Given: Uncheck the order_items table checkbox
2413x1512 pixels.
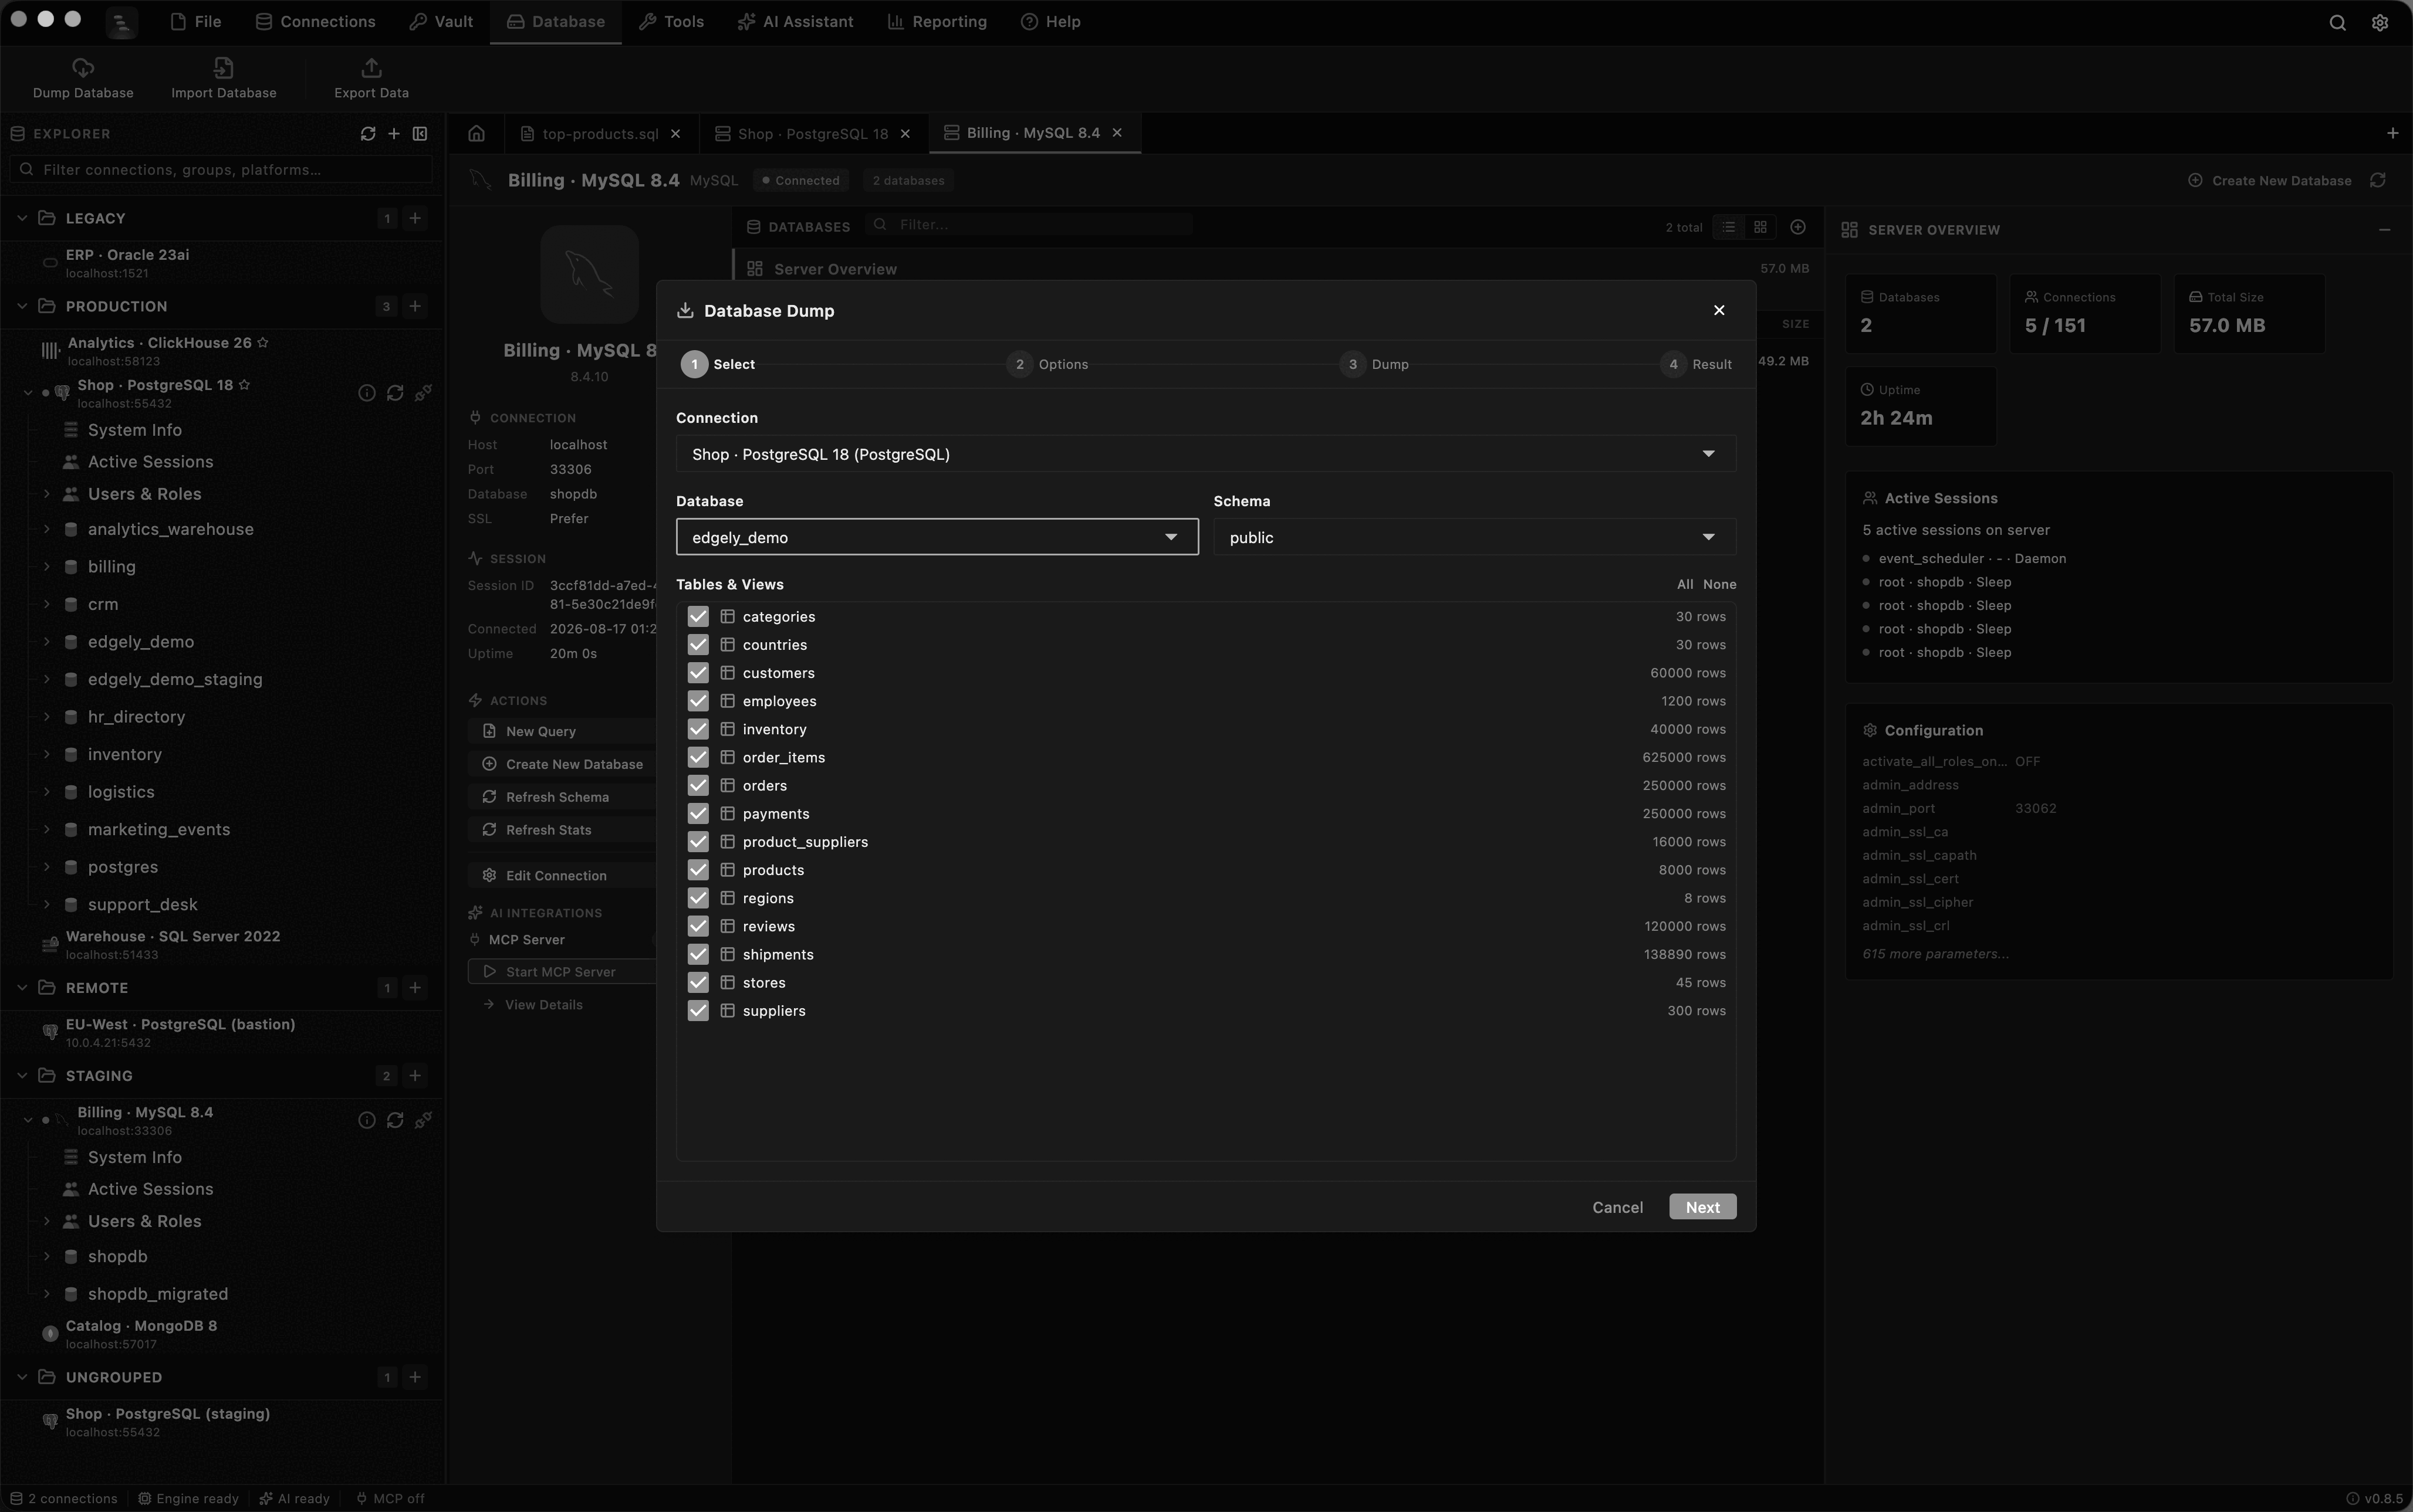Looking at the screenshot, I should pyautogui.click(x=698, y=758).
